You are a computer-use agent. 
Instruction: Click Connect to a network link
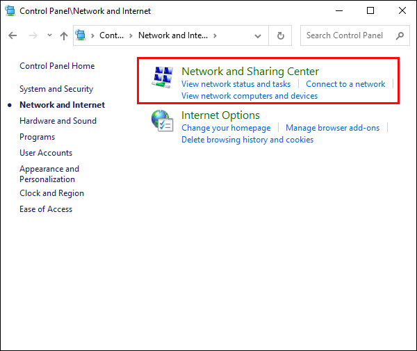[345, 84]
